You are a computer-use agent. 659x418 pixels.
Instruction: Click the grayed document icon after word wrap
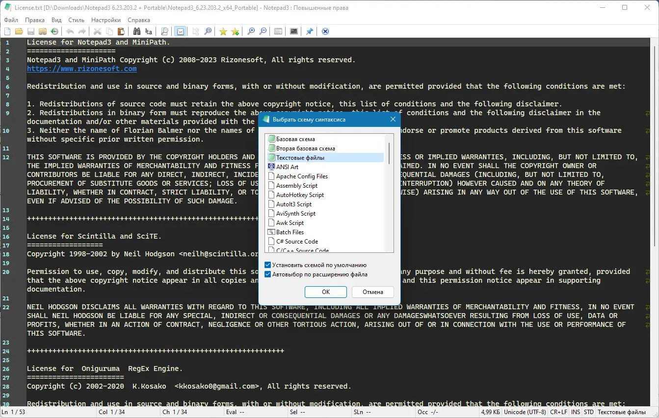click(x=196, y=31)
